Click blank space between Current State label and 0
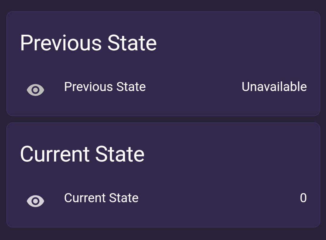 (218, 198)
